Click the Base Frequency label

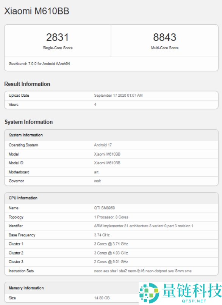(22, 235)
